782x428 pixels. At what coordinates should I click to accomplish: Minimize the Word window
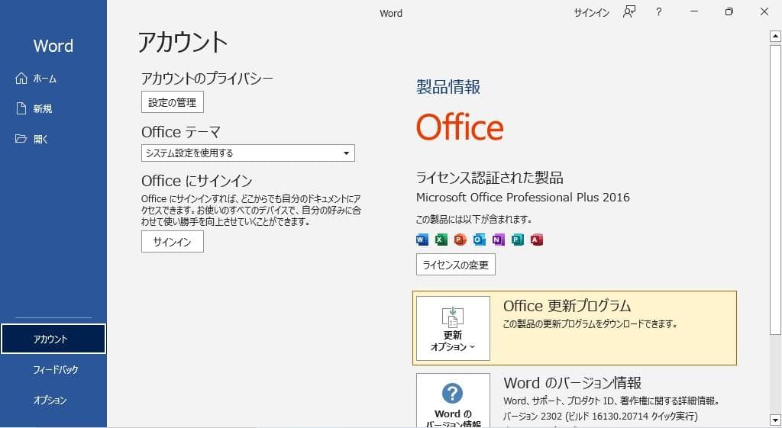(693, 11)
